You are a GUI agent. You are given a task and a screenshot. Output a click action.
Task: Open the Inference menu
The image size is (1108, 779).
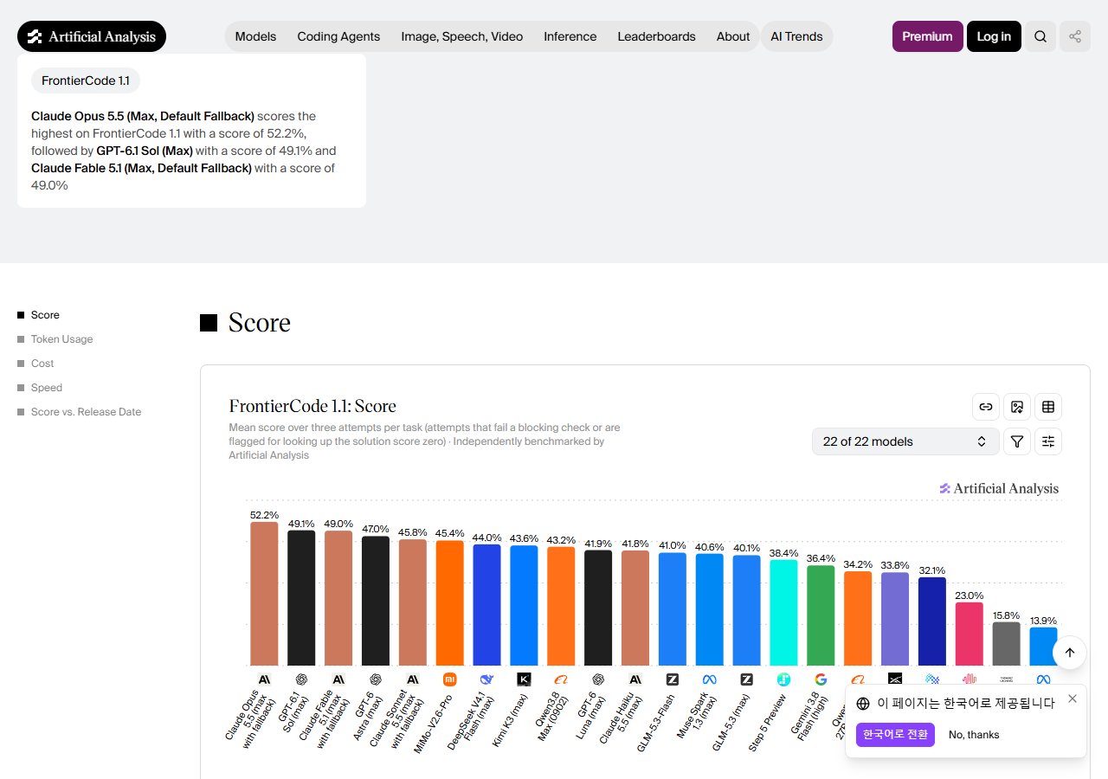[x=570, y=36]
